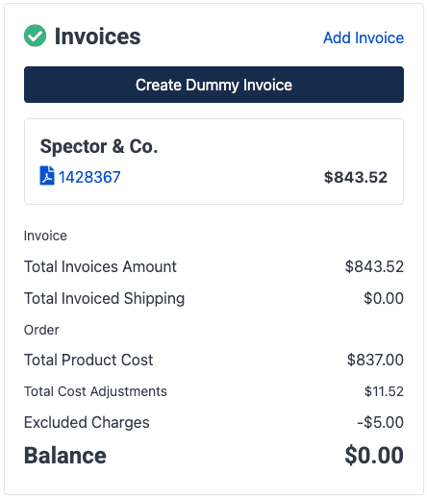This screenshot has height=498, width=427.
Task: Open invoice number 1428367
Action: pyautogui.click(x=89, y=177)
